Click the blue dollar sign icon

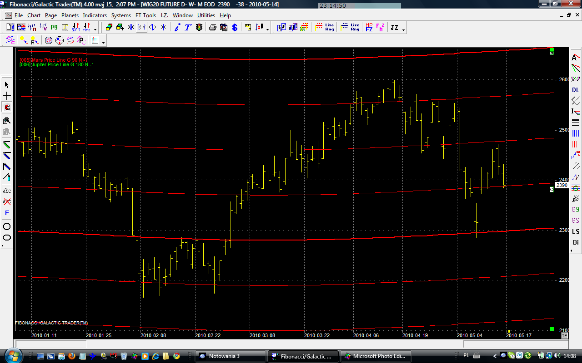click(x=235, y=27)
